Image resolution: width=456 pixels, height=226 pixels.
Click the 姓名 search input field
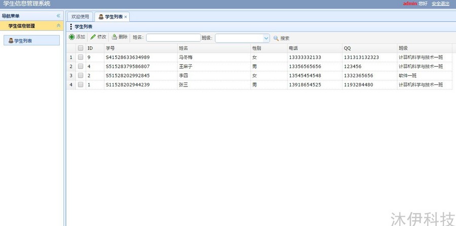(x=174, y=38)
